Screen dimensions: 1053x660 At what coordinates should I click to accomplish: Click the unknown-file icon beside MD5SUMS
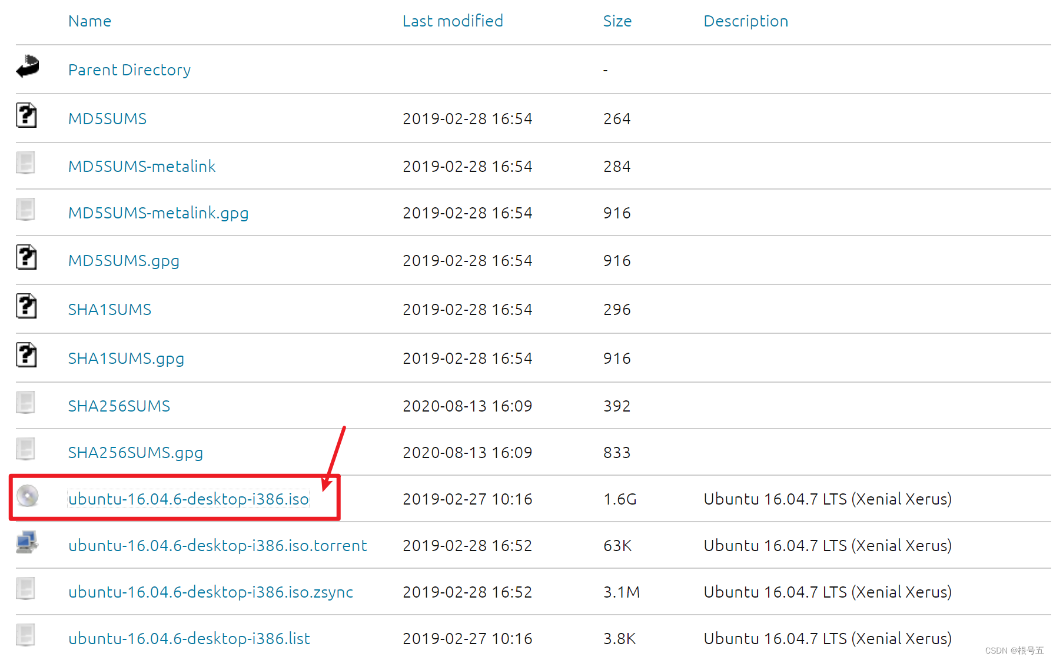(x=26, y=115)
